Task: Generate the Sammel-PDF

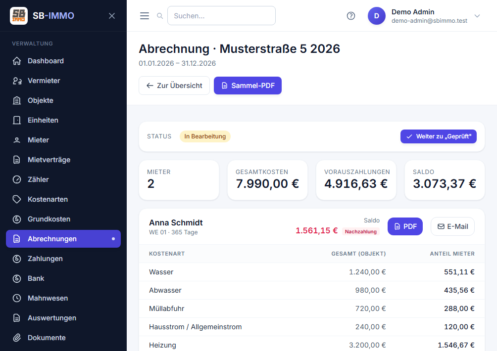Action: [x=248, y=86]
